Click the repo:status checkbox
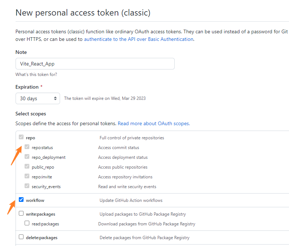 coord(27,147)
